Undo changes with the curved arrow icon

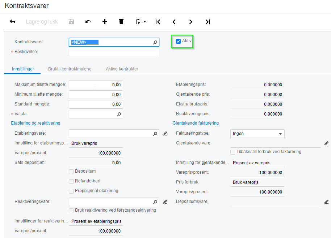88,22
